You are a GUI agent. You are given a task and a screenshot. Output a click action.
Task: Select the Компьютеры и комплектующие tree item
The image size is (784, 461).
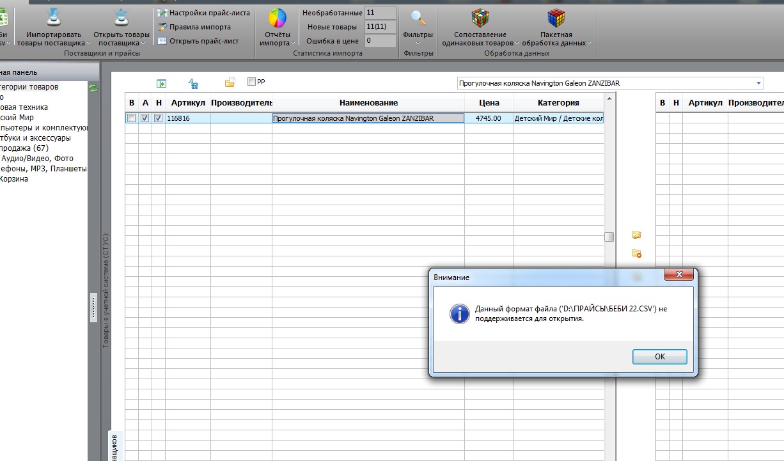[x=44, y=128]
